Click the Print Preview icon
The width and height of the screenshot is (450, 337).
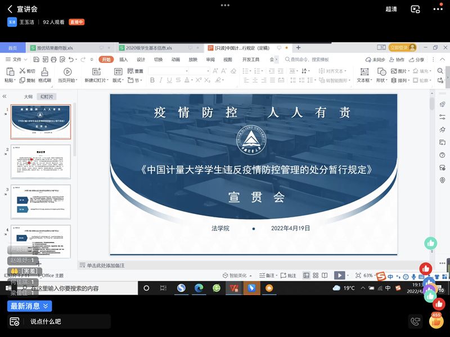pyautogui.click(x=62, y=60)
